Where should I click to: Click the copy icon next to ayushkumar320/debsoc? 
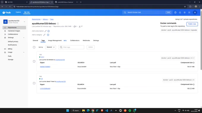[x=58, y=24]
